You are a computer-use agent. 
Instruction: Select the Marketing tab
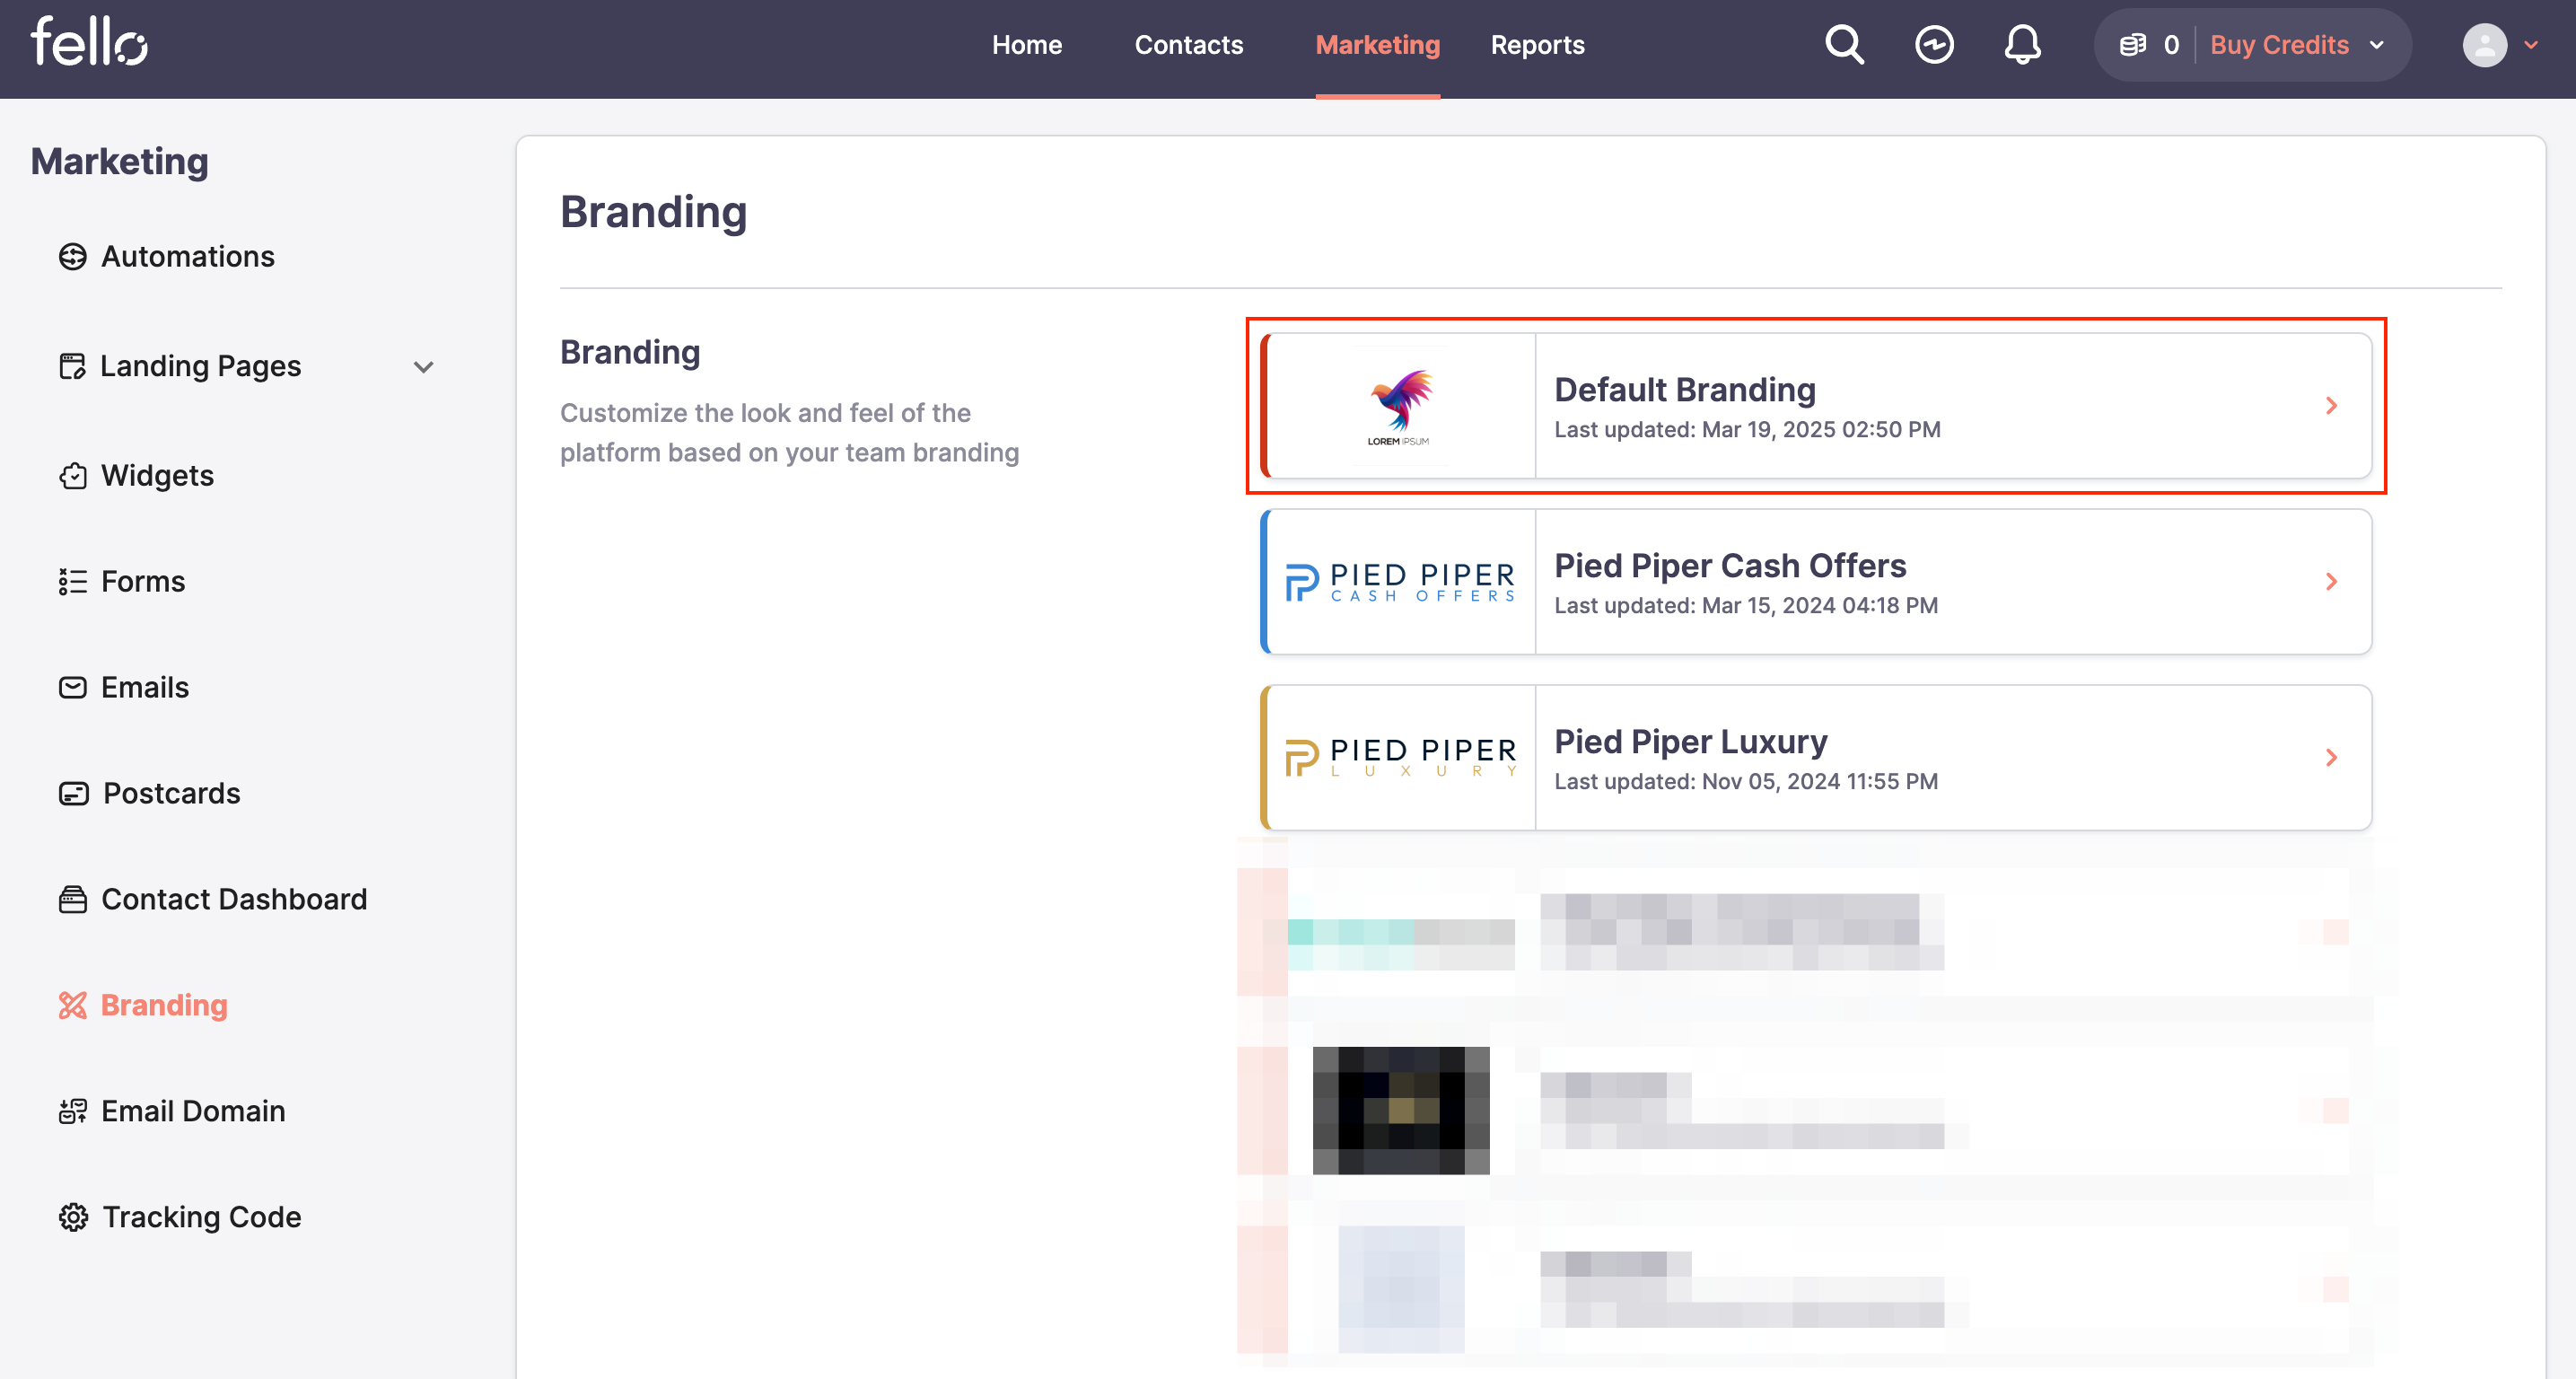pyautogui.click(x=1377, y=45)
